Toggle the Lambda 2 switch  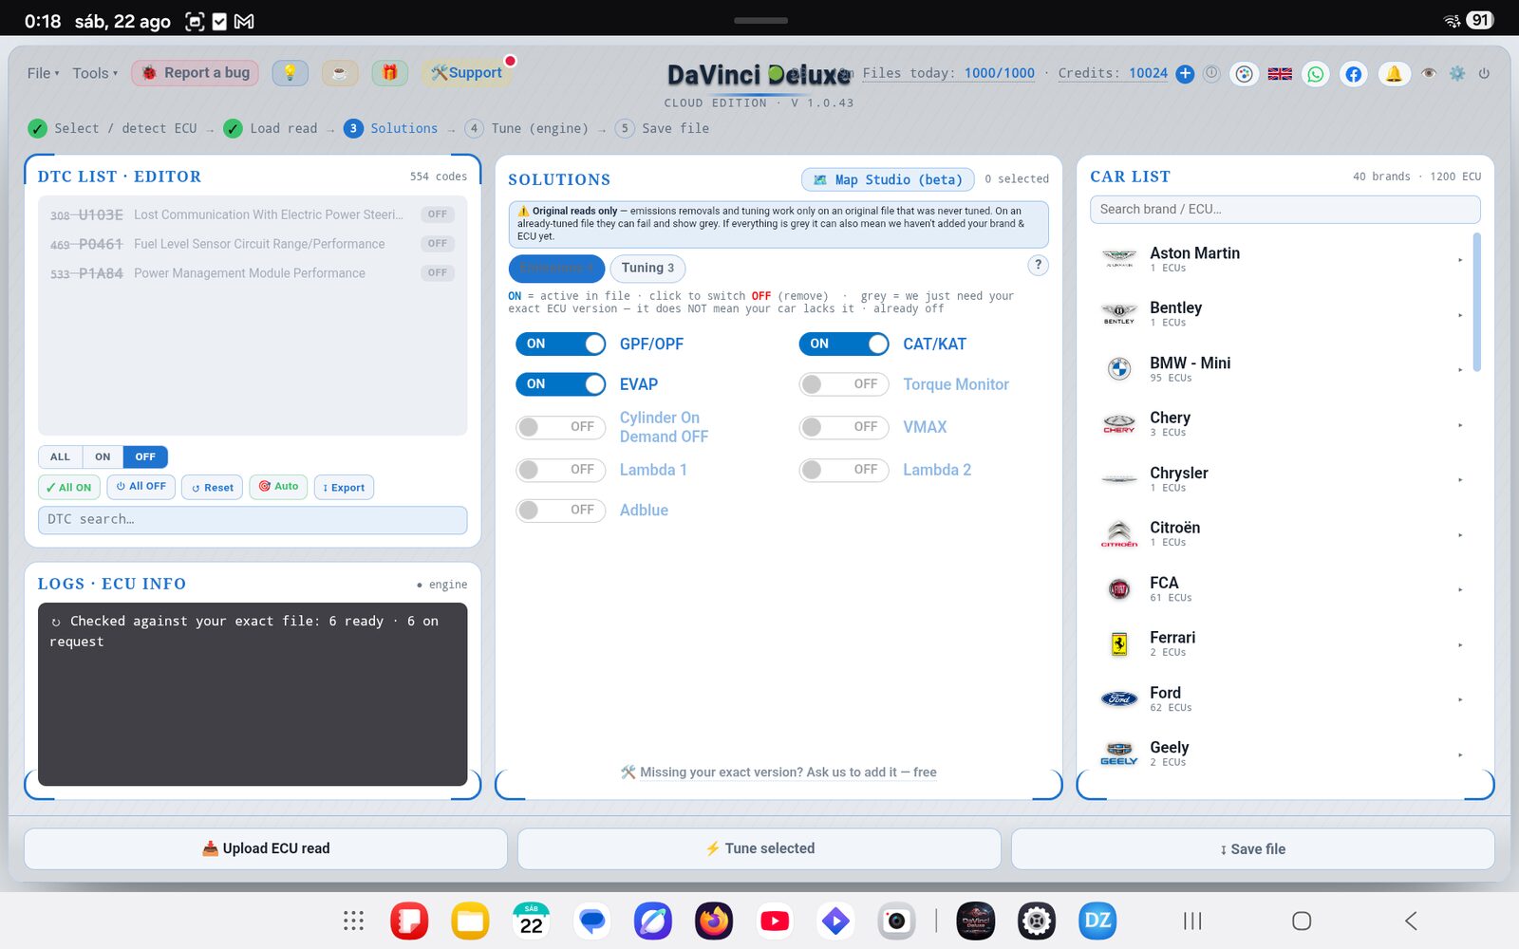coord(844,470)
